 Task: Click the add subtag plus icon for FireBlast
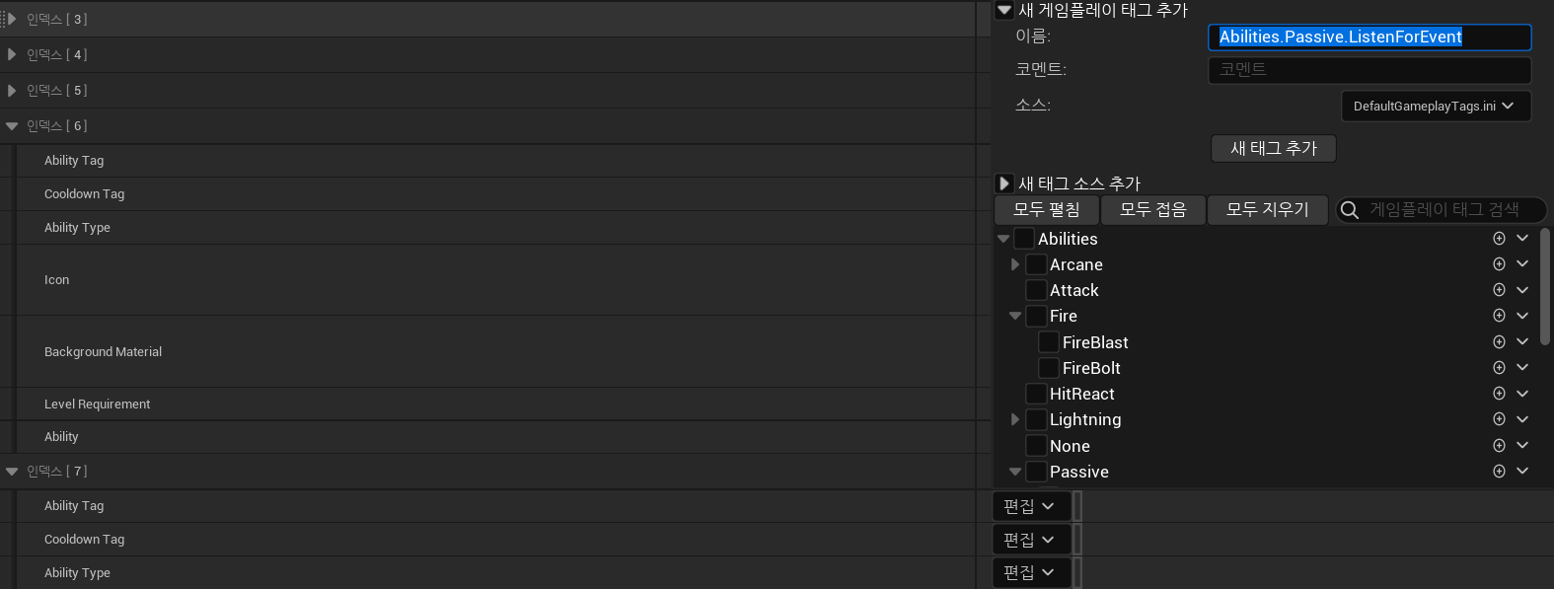click(x=1499, y=342)
